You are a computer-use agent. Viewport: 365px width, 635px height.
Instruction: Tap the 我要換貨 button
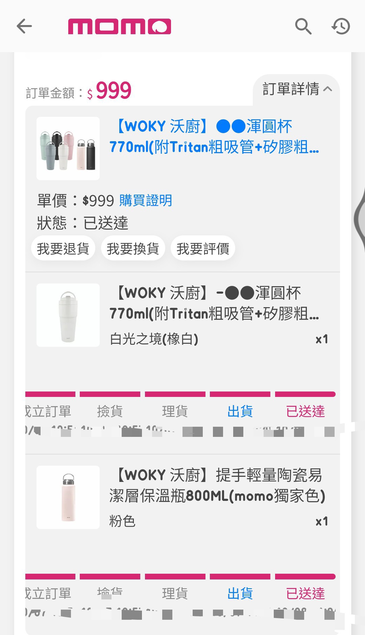point(133,248)
